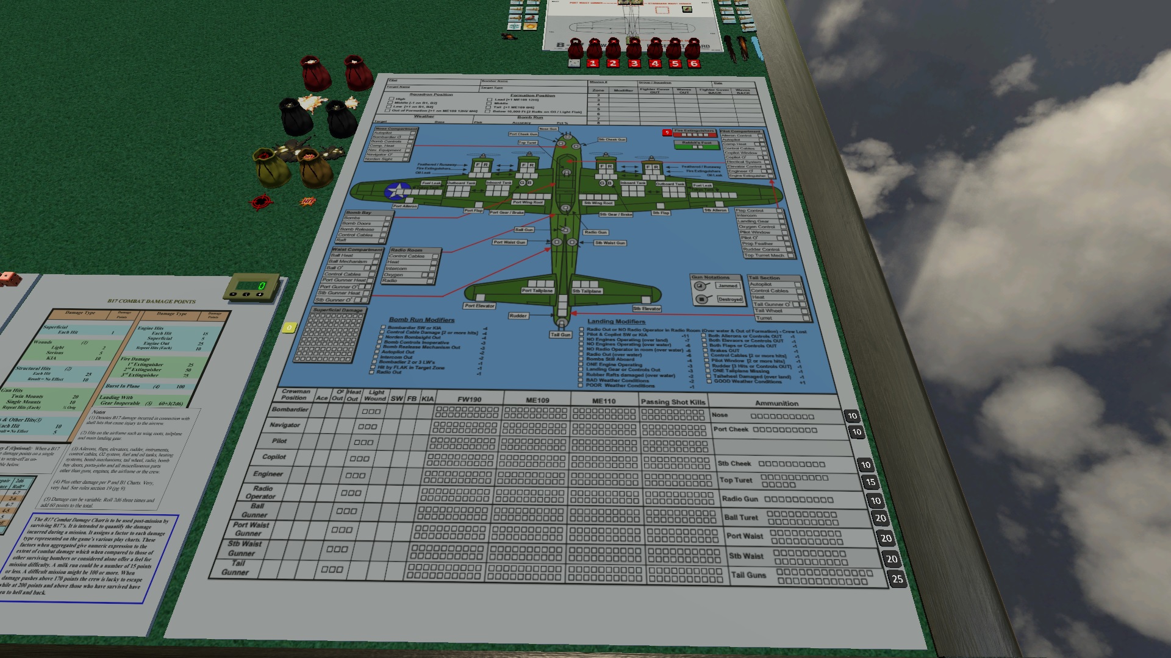Click the Rudder label on diagram
Viewport: 1171px width, 658px height.
point(518,316)
